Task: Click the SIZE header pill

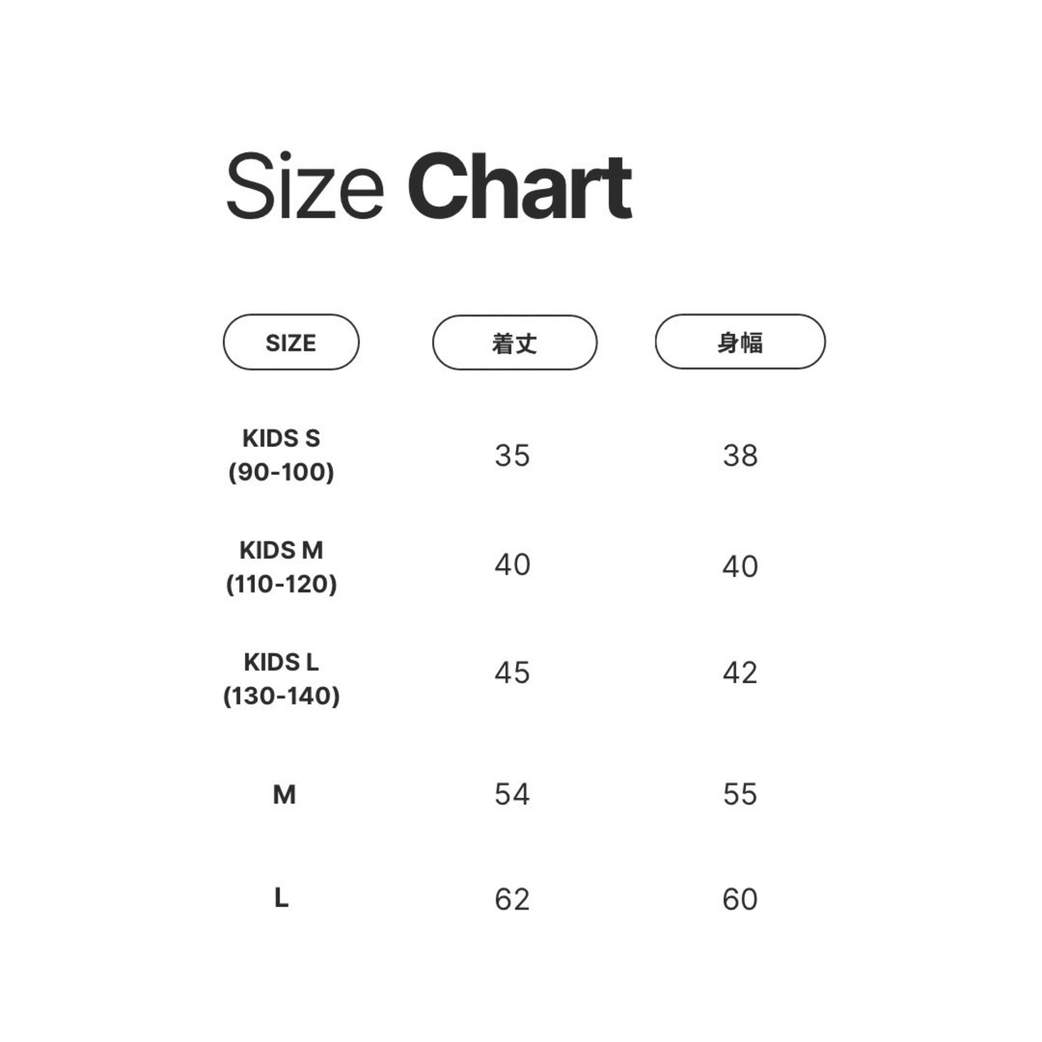Action: [x=291, y=342]
